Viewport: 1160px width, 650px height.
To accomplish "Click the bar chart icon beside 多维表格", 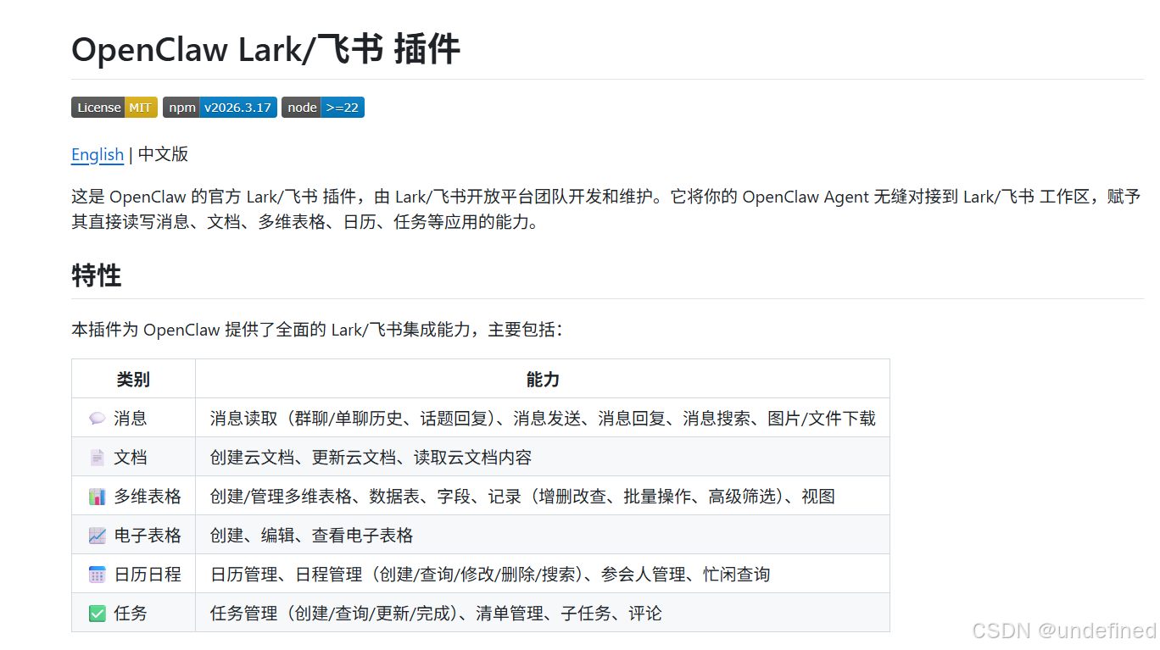I will (x=98, y=497).
